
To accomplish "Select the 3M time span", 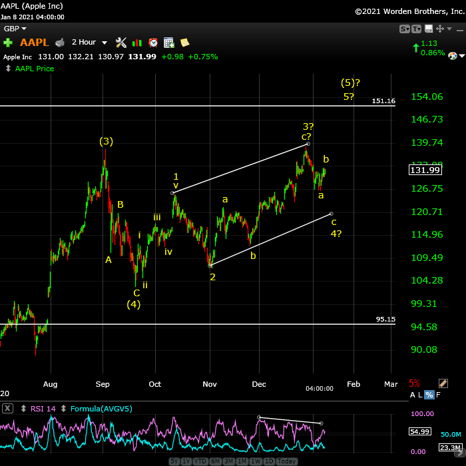I will pos(228,461).
